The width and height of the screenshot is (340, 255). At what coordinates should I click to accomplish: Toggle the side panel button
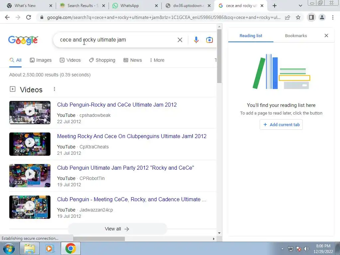(x=311, y=17)
